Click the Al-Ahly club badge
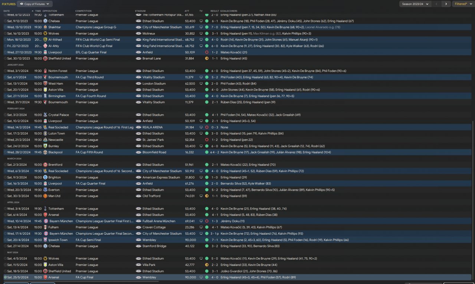The height and width of the screenshot is (284, 475). point(45,46)
